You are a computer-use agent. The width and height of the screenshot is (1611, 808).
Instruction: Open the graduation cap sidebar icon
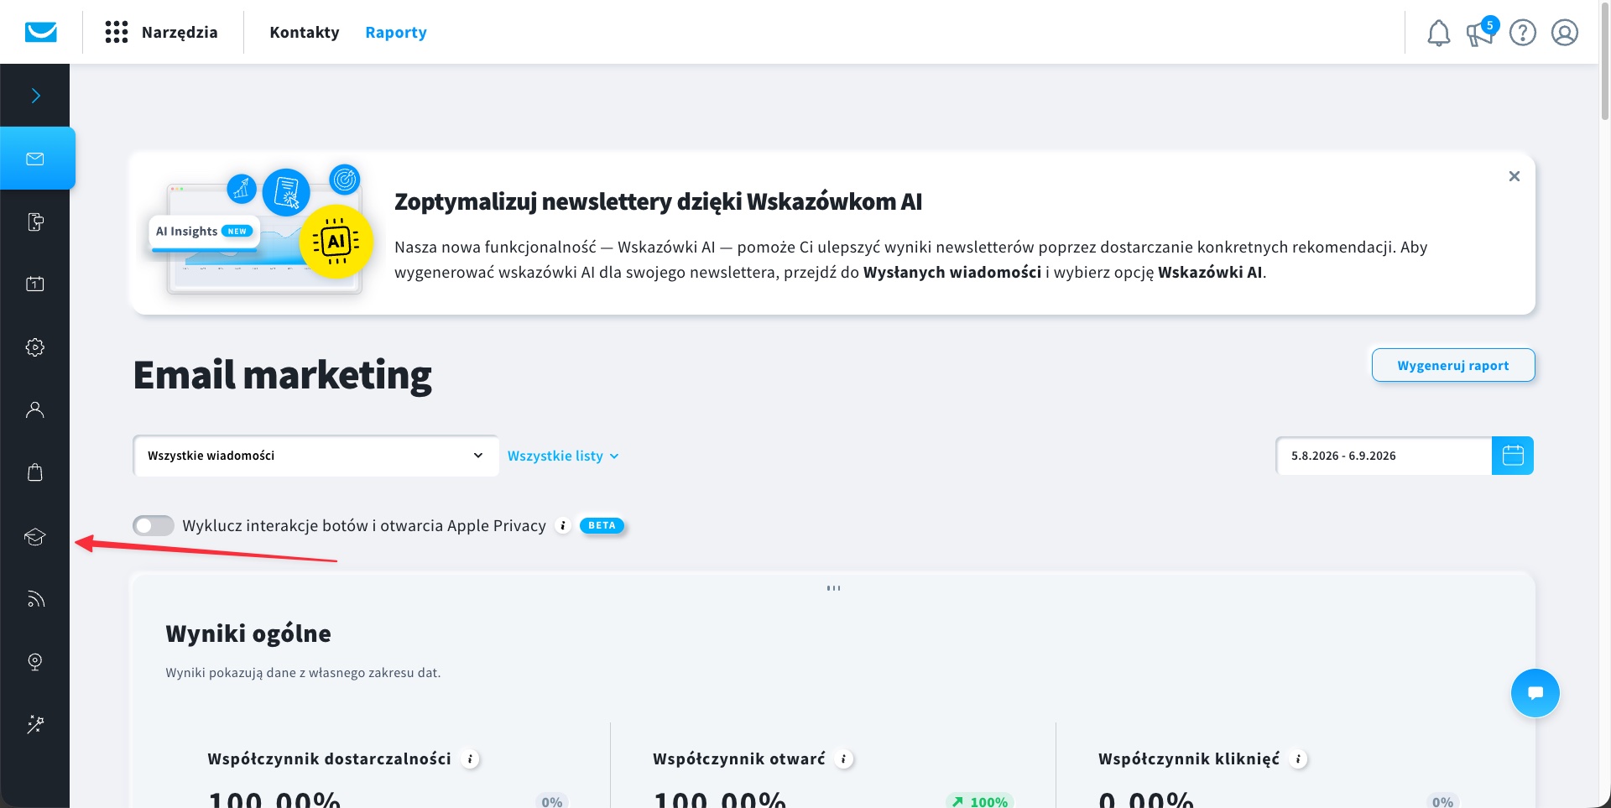35,536
